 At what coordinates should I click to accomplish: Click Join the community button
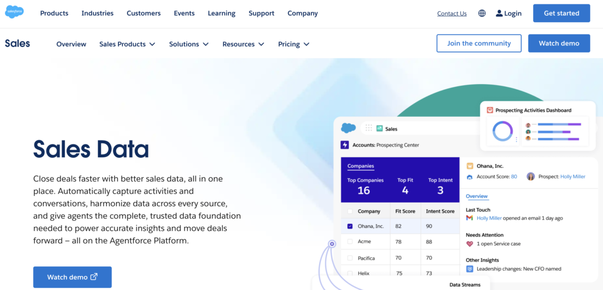pos(479,43)
